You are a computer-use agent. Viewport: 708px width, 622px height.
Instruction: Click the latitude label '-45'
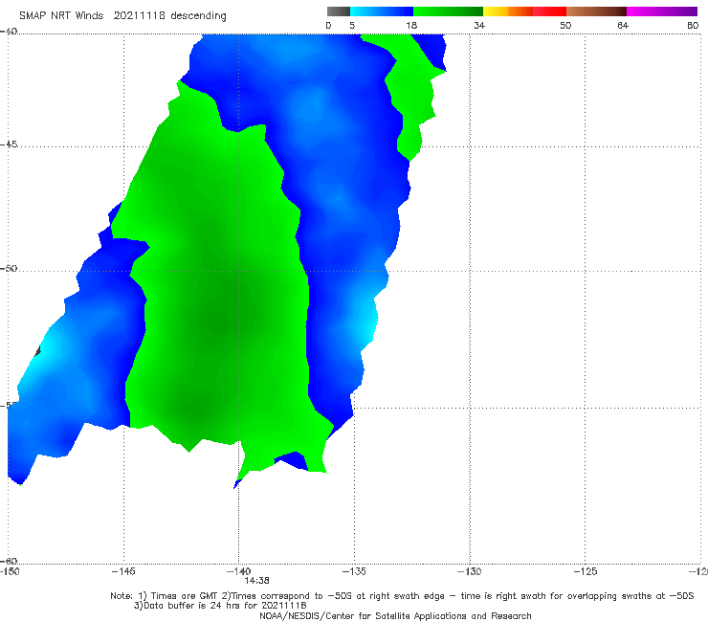[x=9, y=144]
